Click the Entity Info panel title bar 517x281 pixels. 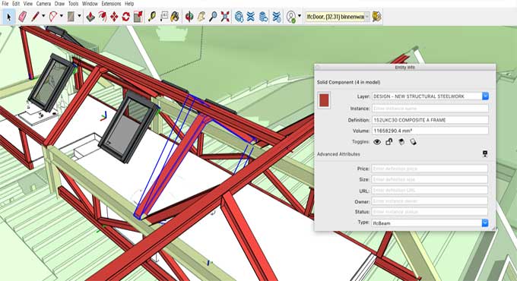pyautogui.click(x=405, y=67)
